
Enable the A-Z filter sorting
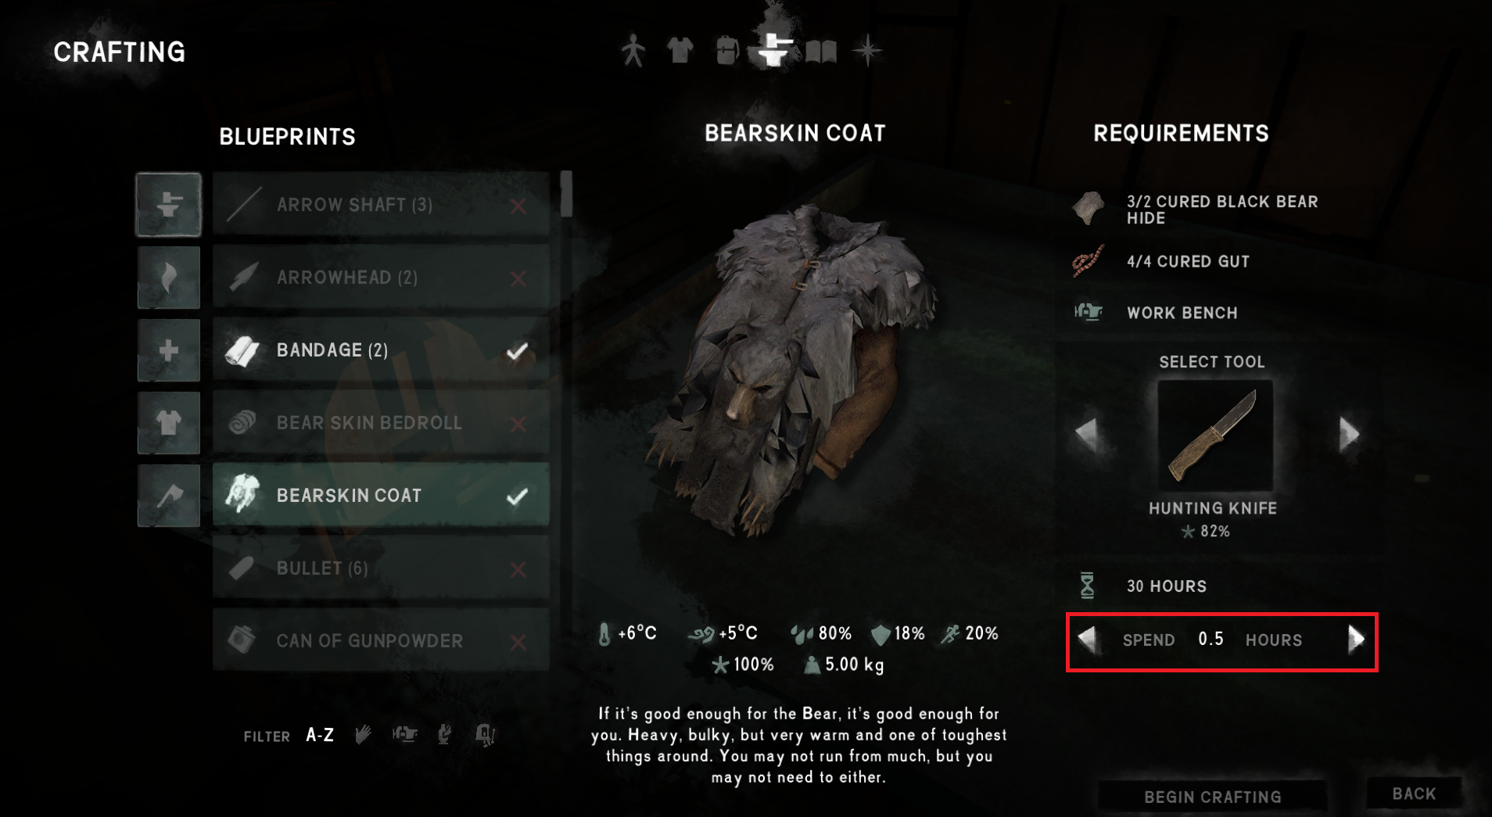click(x=320, y=735)
